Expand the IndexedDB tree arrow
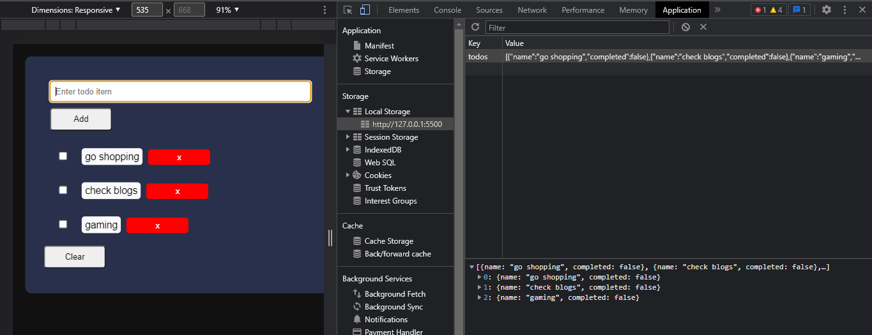872x335 pixels. (348, 150)
